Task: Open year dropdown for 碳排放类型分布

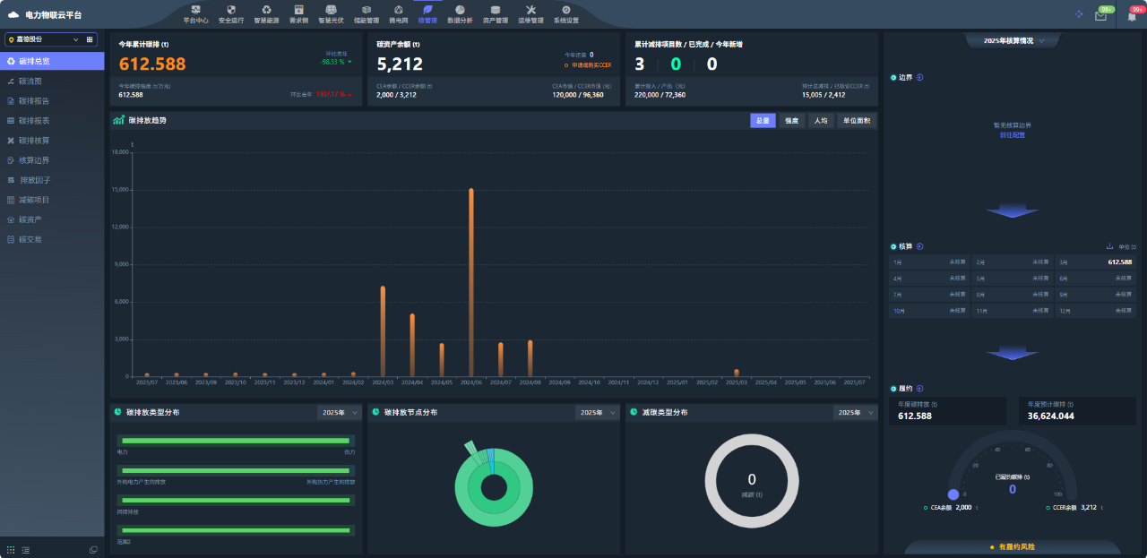Action: click(x=340, y=413)
